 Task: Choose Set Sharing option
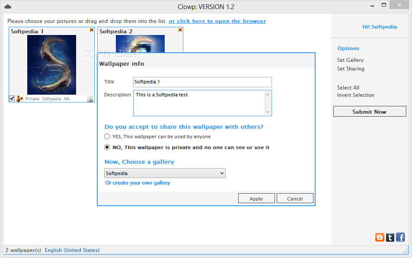(351, 69)
